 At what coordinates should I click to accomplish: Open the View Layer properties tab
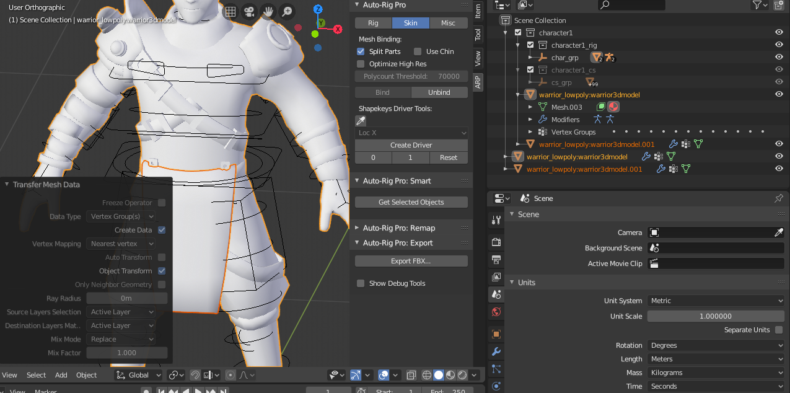pos(496,276)
